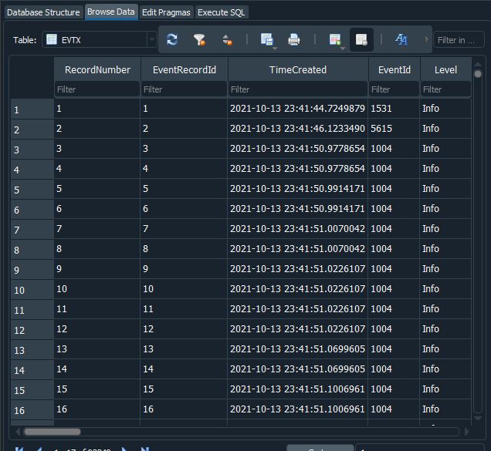Click TimeCreated filter box
This screenshot has height=451, width=491.
pos(298,89)
